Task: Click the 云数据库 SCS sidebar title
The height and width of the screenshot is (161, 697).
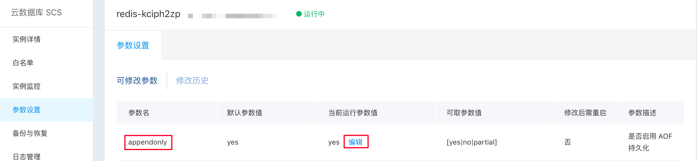Action: coord(36,12)
